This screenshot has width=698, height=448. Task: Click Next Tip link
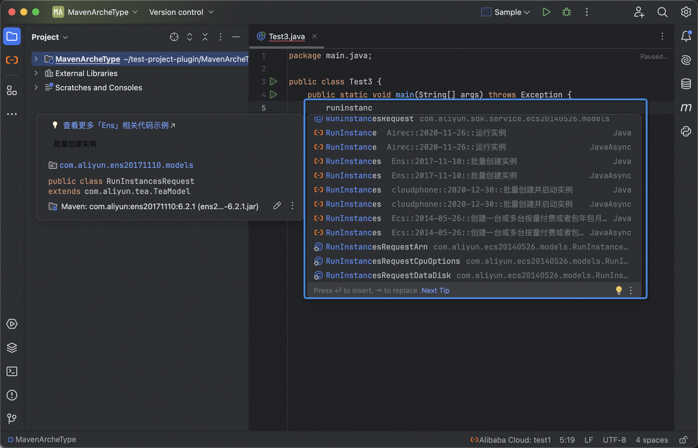(x=435, y=290)
